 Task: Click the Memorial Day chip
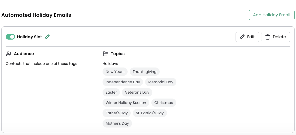(x=161, y=82)
